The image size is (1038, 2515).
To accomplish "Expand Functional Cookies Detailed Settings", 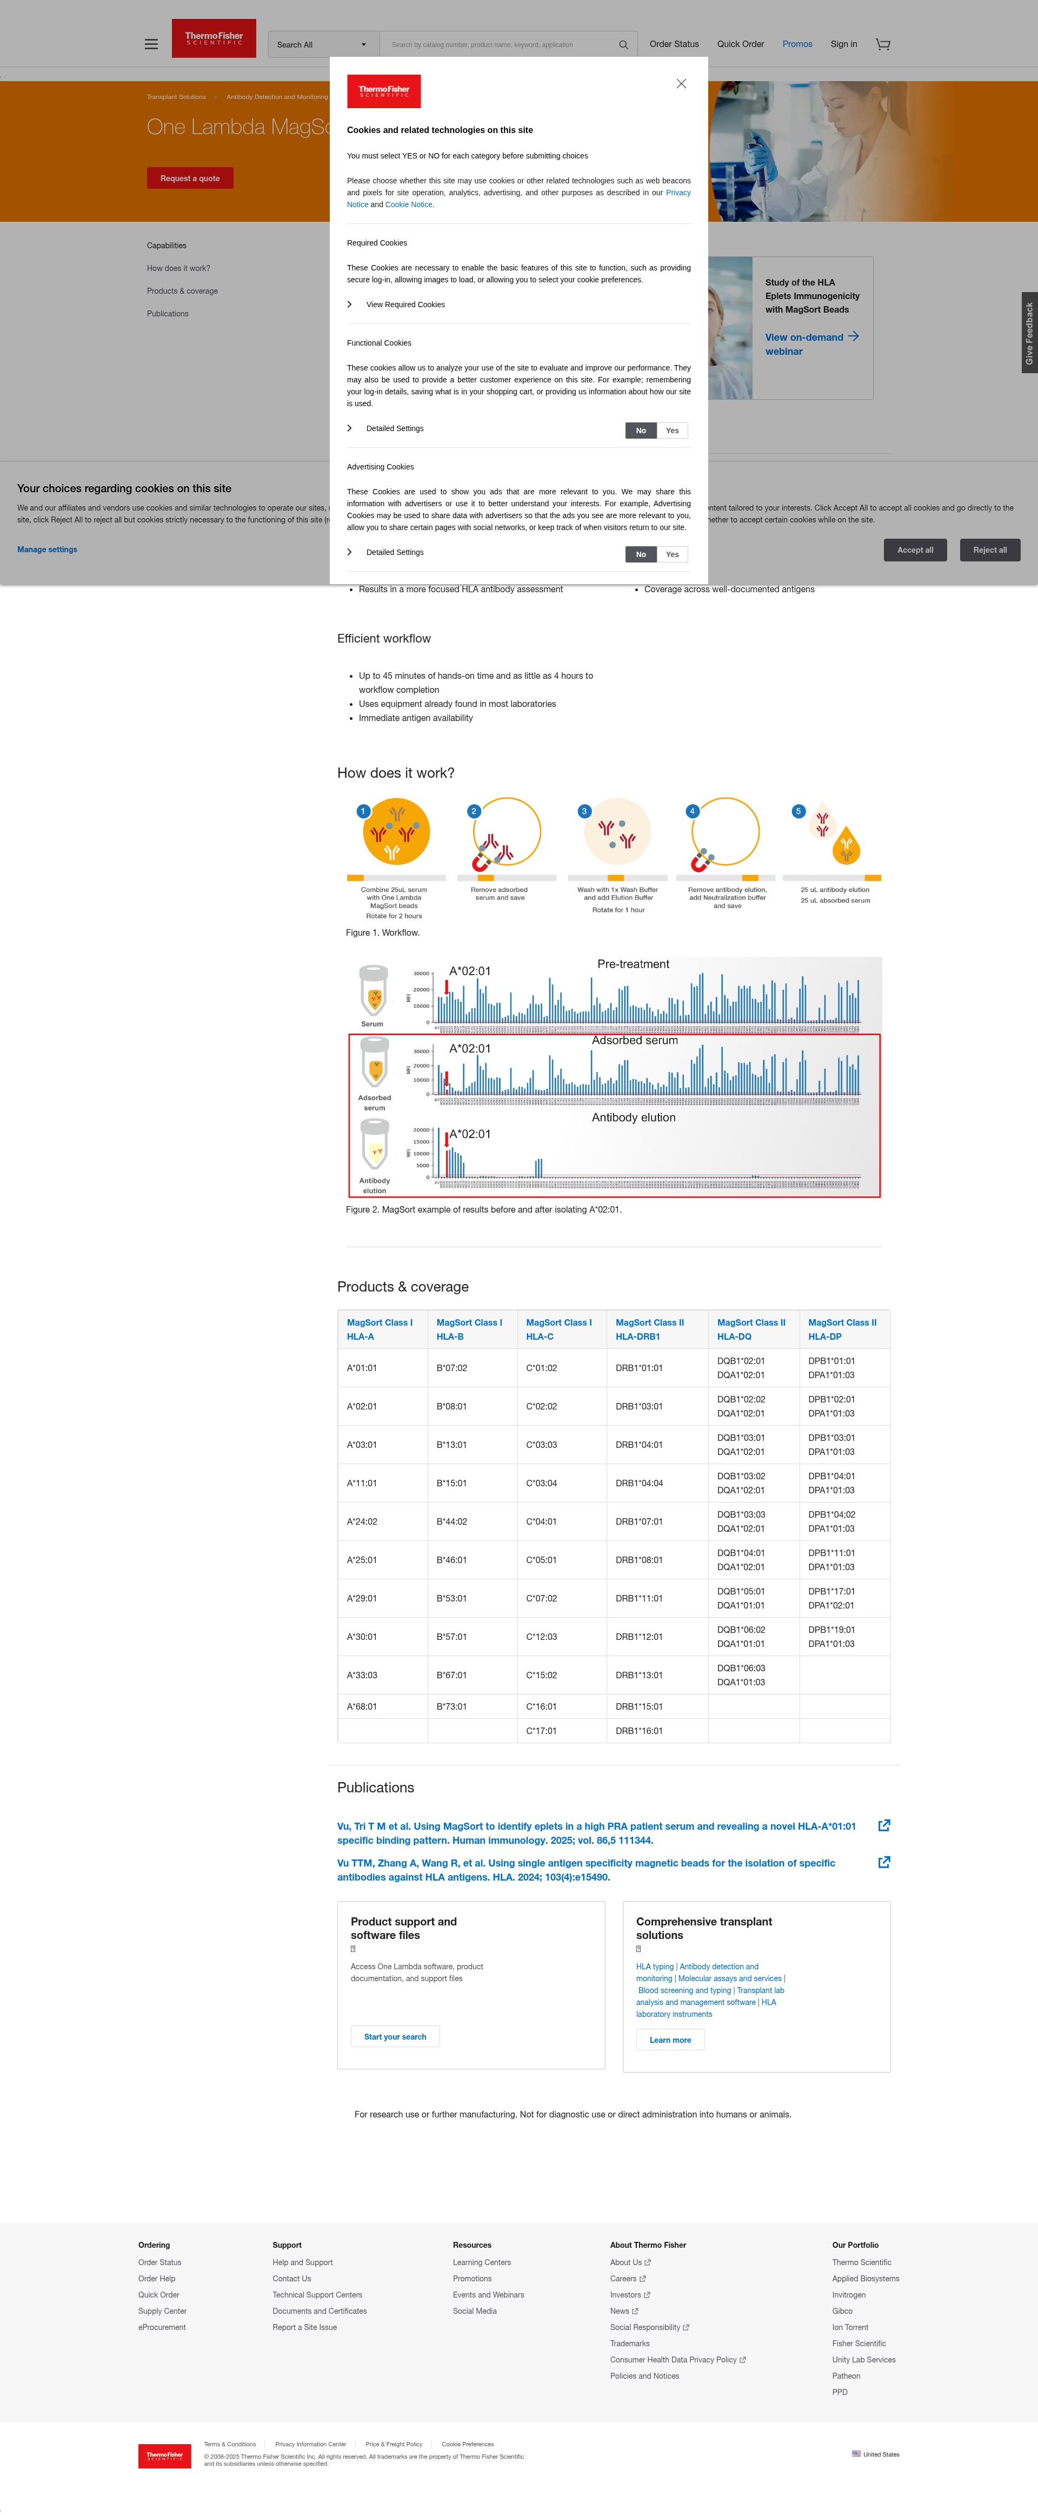I will pyautogui.click(x=387, y=428).
